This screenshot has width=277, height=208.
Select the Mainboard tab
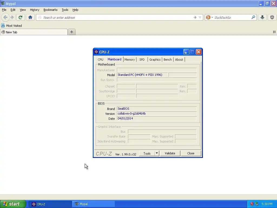pyautogui.click(x=114, y=59)
